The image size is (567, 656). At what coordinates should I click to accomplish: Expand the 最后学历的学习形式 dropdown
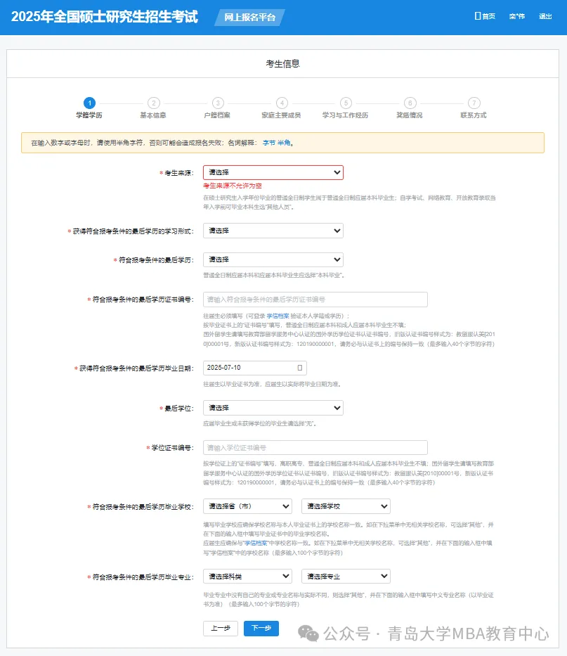273,231
